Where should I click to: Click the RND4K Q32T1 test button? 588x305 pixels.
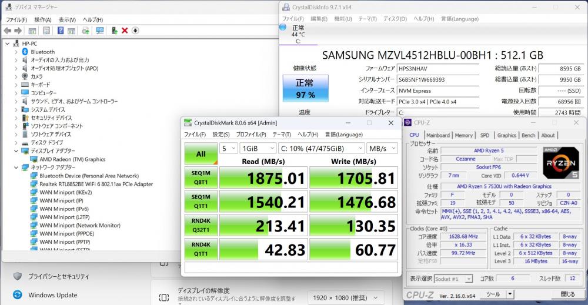coord(201,225)
